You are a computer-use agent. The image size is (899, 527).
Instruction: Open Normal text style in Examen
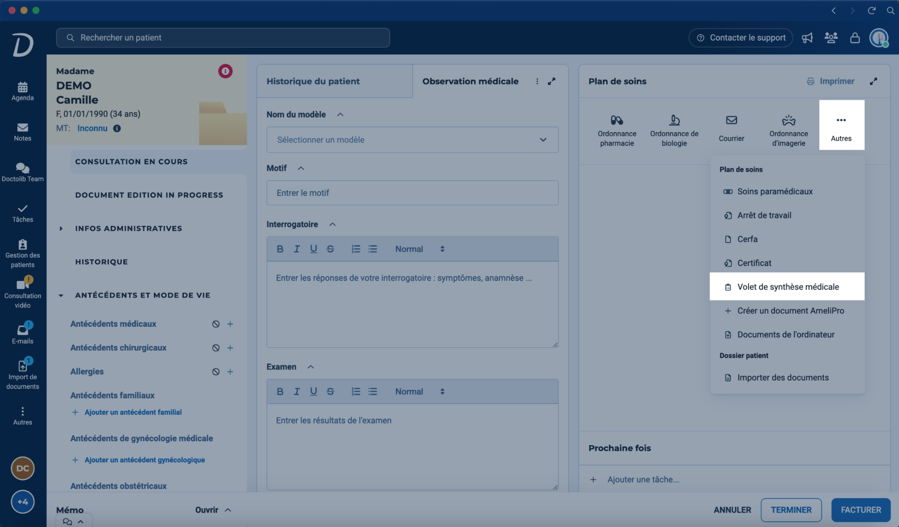click(x=420, y=392)
